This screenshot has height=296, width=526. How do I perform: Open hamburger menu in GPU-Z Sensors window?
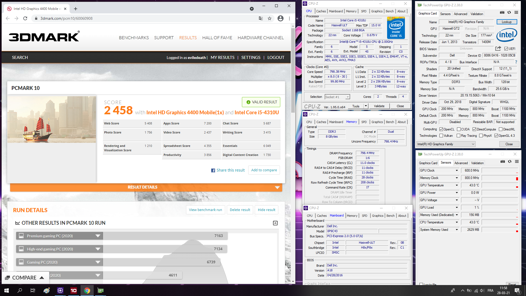(x=517, y=161)
